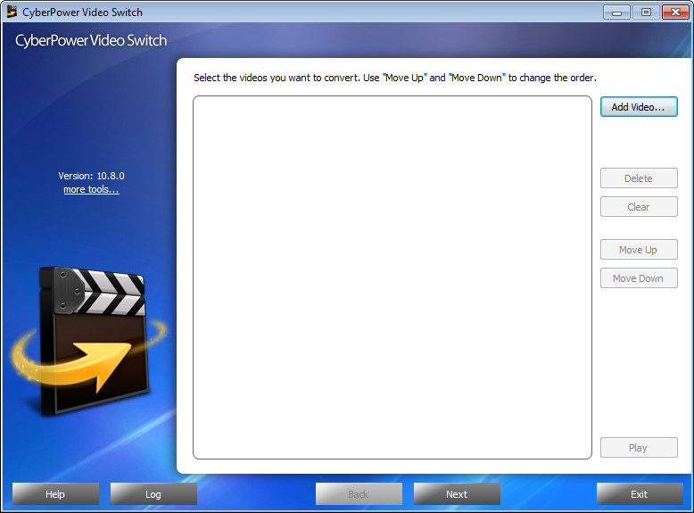
Task: Clear the video list with Clear
Action: 639,207
